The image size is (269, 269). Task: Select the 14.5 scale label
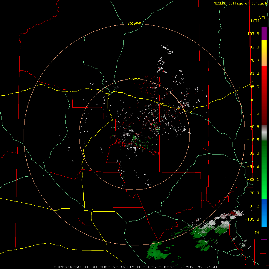click(254, 113)
